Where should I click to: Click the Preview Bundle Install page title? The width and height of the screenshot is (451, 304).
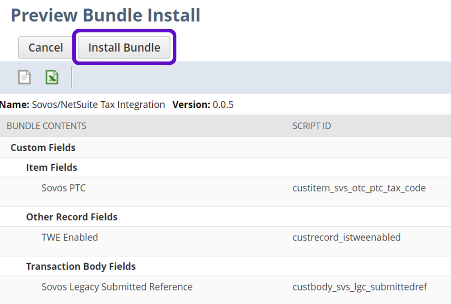106,16
